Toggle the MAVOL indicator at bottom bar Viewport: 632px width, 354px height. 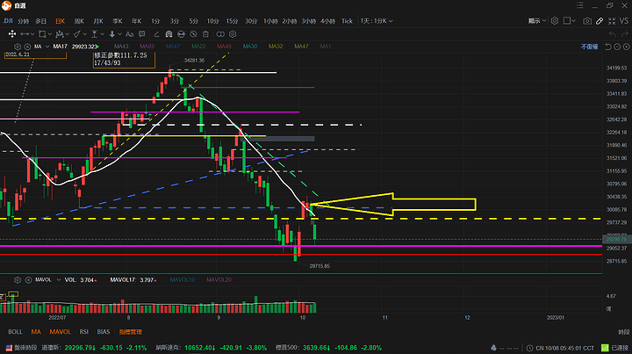(60, 332)
